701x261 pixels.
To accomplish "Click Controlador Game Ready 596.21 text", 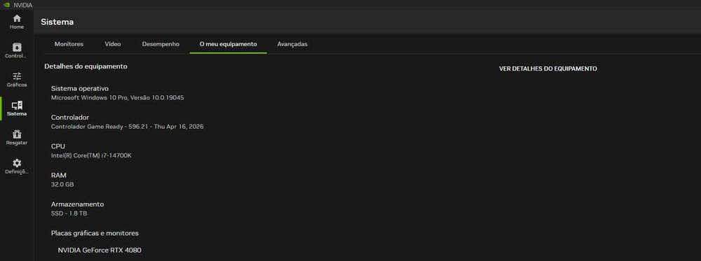I will click(128, 127).
